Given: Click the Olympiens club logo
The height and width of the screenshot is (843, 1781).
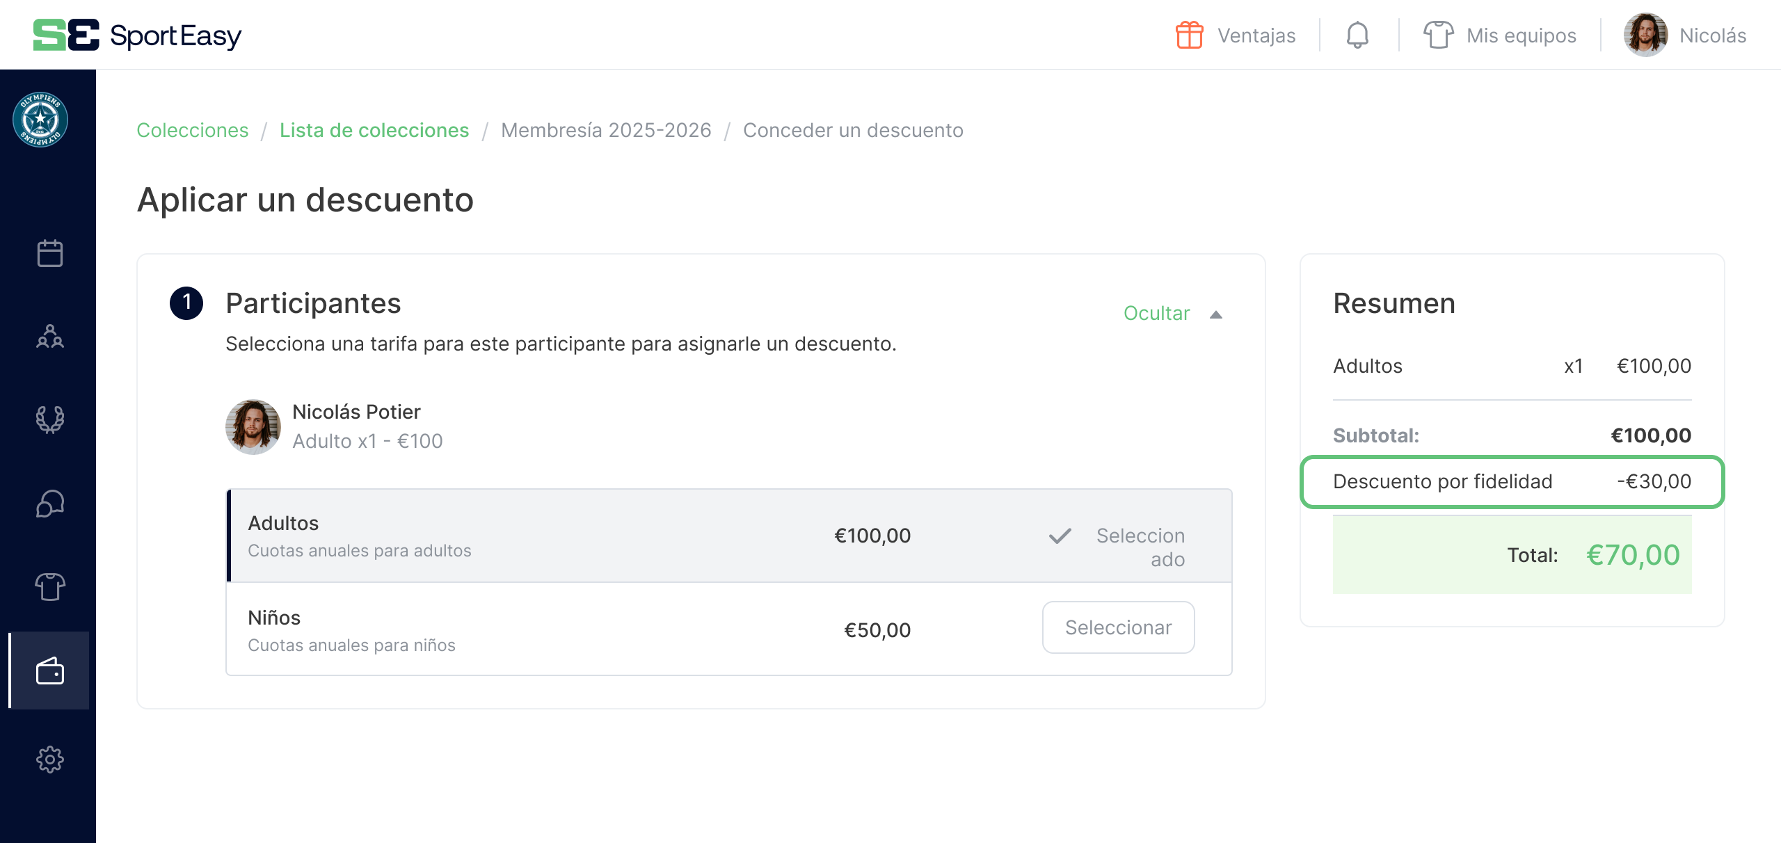Looking at the screenshot, I should (40, 120).
